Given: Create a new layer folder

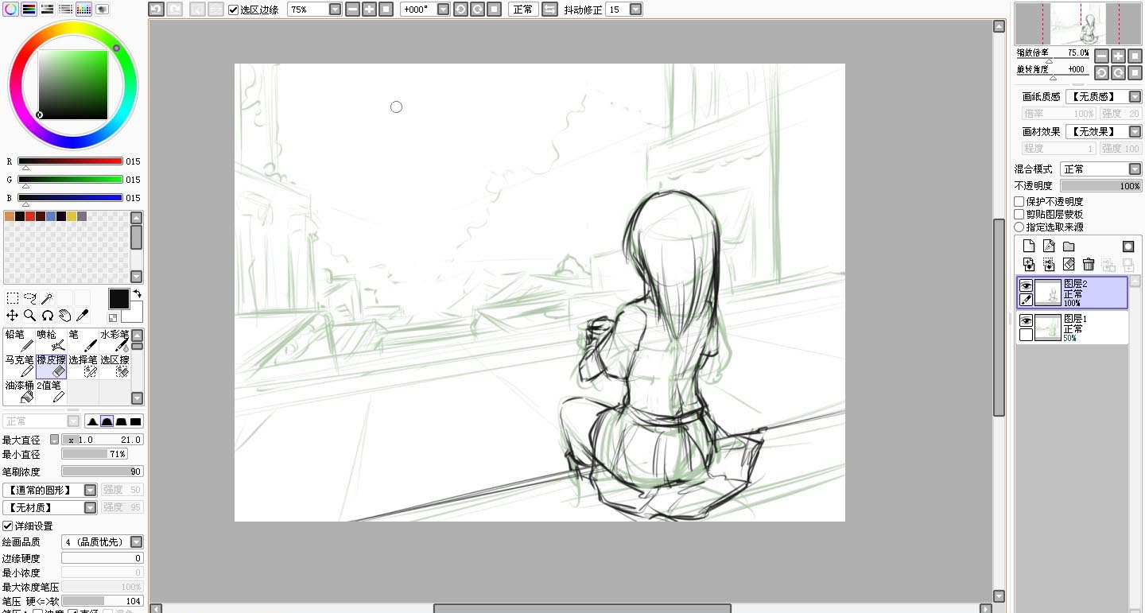Looking at the screenshot, I should click(1069, 246).
